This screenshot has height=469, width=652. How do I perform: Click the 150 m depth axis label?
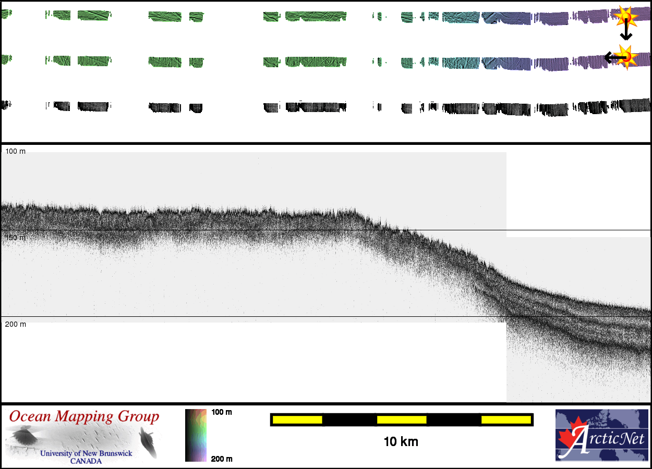[15, 238]
